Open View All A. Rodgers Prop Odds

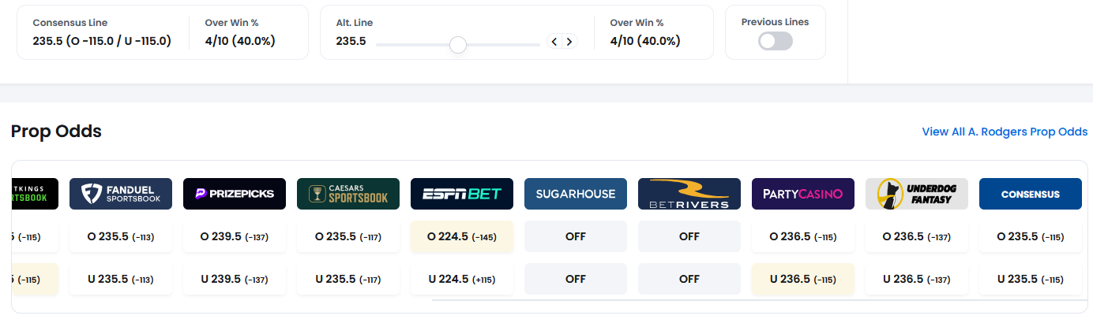pyautogui.click(x=1005, y=132)
